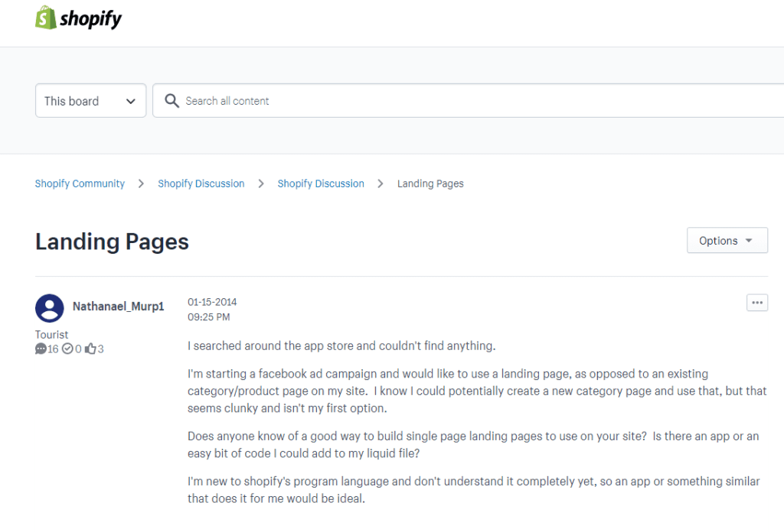Select the second Shopify Discussion breadcrumb

click(321, 183)
